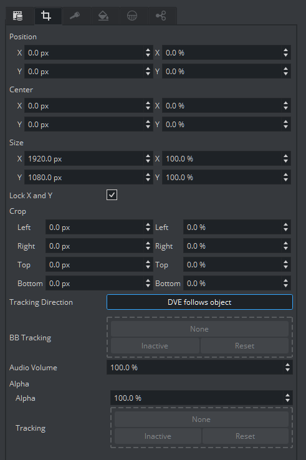Open the fill bucket tab icon
Viewport: 306px width, 460px height.
[x=103, y=16]
